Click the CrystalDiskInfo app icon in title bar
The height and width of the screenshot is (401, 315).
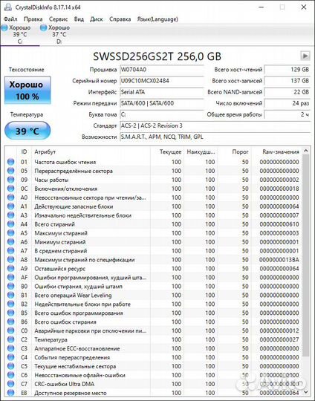(x=7, y=7)
